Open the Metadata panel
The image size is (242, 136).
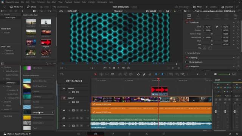click(x=211, y=7)
